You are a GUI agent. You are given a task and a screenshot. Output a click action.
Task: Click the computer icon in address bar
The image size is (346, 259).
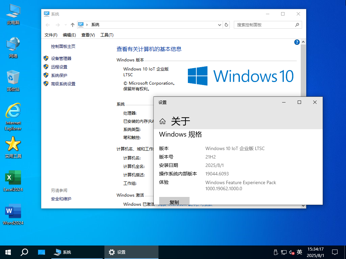[80, 25]
